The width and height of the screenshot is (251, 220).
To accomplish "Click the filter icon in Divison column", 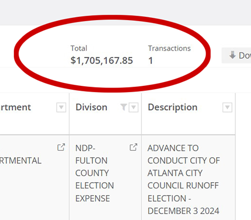I will [124, 107].
